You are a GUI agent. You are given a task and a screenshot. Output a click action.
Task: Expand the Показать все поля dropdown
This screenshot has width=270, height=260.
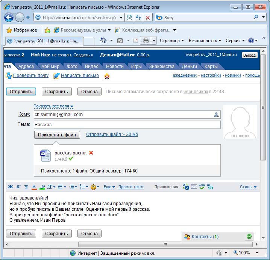[53, 106]
